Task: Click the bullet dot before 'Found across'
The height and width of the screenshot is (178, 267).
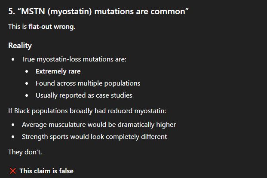Action: click(27, 83)
